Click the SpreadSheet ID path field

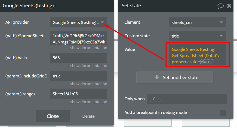tap(78, 39)
